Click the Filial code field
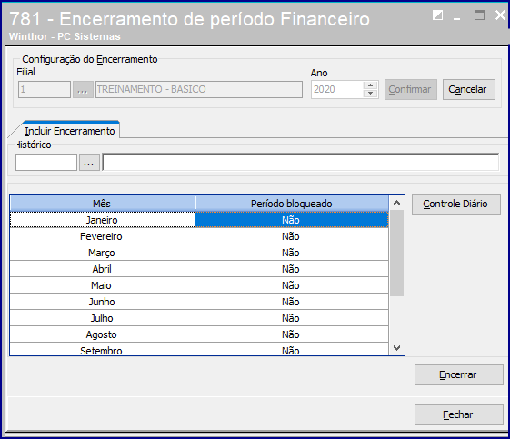 point(45,89)
